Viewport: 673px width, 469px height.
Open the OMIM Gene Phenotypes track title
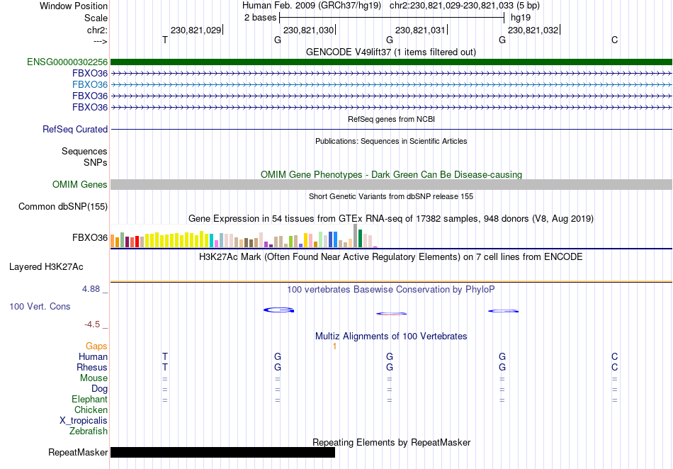pos(391,175)
